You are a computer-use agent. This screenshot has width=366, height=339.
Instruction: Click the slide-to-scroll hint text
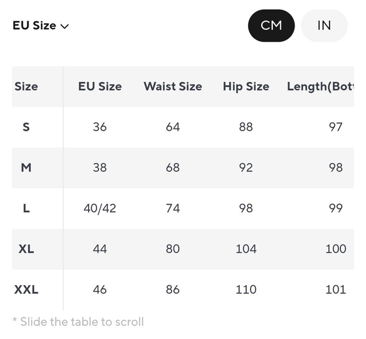(78, 322)
